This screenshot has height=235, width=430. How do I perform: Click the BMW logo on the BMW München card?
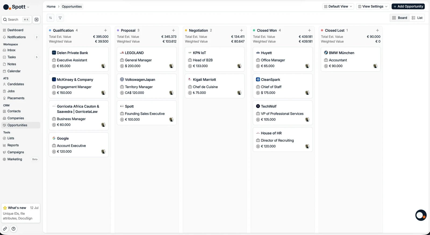click(326, 53)
